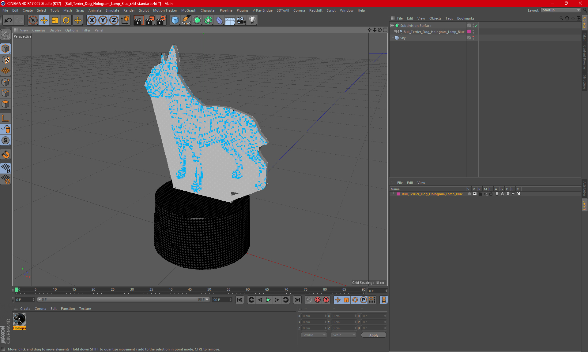The height and width of the screenshot is (352, 588).
Task: Open the deformer objects icon
Action: point(219,20)
